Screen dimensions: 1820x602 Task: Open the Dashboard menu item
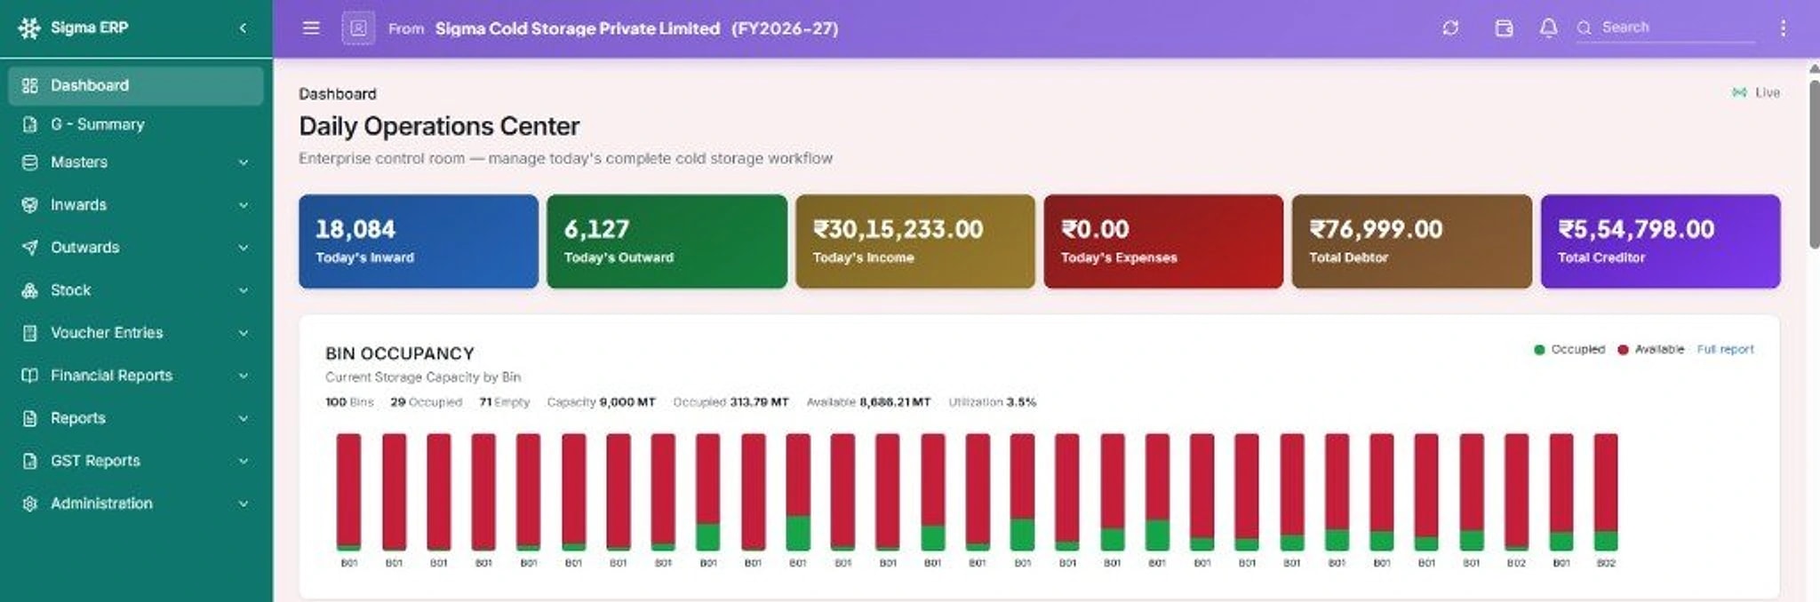[x=136, y=85]
